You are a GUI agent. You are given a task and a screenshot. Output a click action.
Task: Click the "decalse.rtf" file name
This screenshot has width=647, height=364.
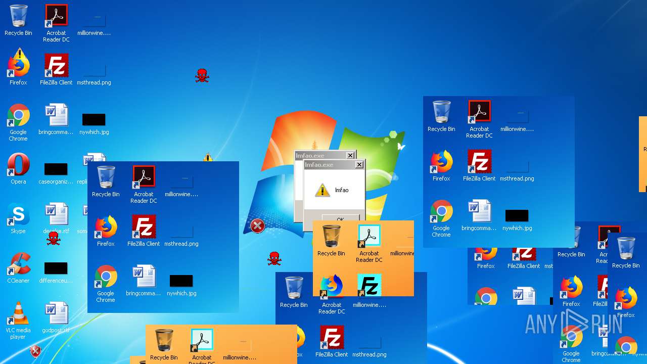(56, 231)
